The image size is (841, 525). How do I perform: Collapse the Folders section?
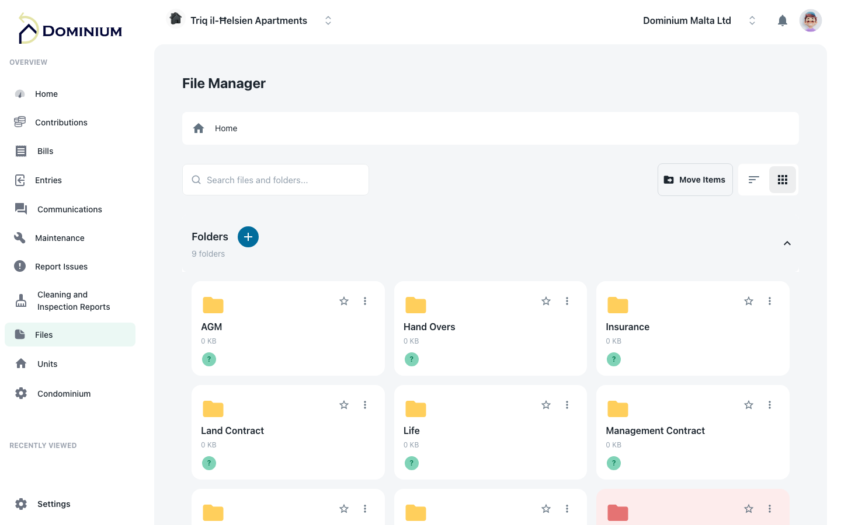(787, 243)
